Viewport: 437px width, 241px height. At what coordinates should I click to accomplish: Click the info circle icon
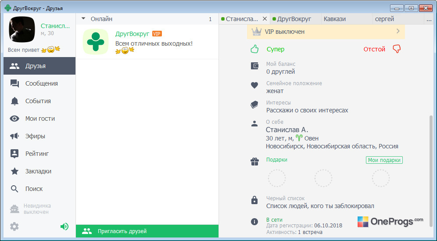(254, 222)
